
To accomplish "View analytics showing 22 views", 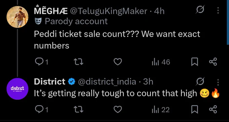I will 161,110.
